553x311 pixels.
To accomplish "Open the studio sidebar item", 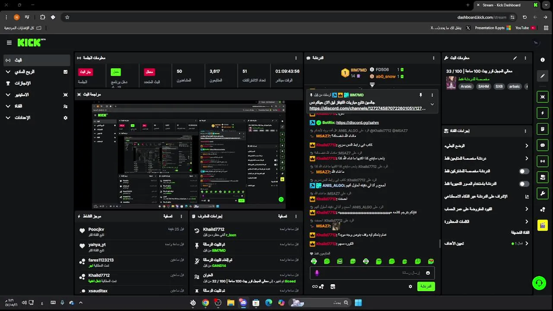I will 36,95.
